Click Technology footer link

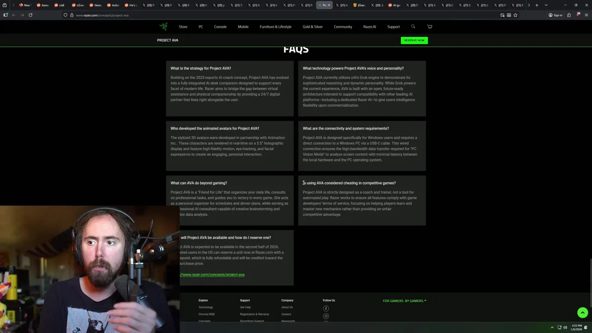tap(206, 307)
